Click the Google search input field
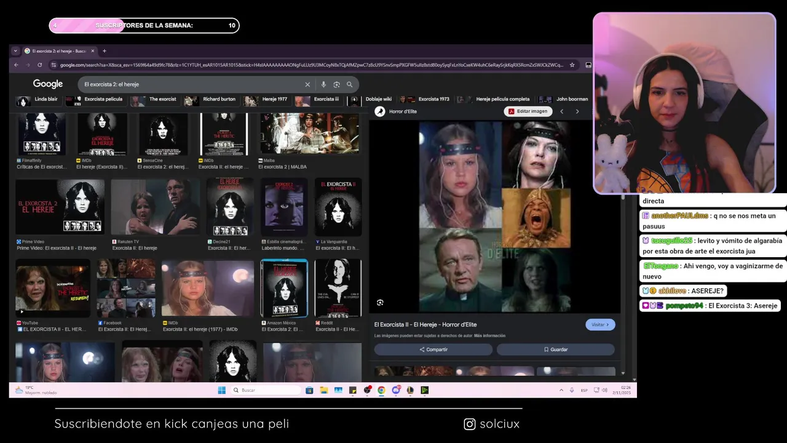Image resolution: width=787 pixels, height=443 pixels. [x=192, y=84]
